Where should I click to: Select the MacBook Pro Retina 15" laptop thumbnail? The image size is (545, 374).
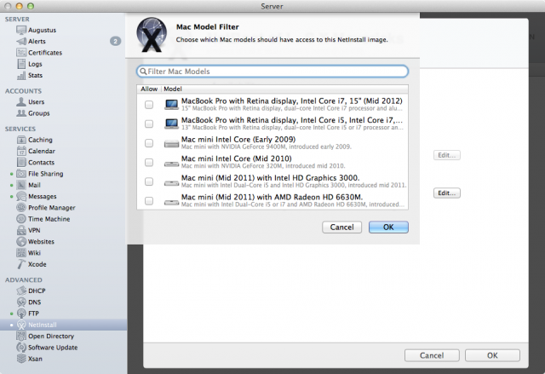pos(171,105)
